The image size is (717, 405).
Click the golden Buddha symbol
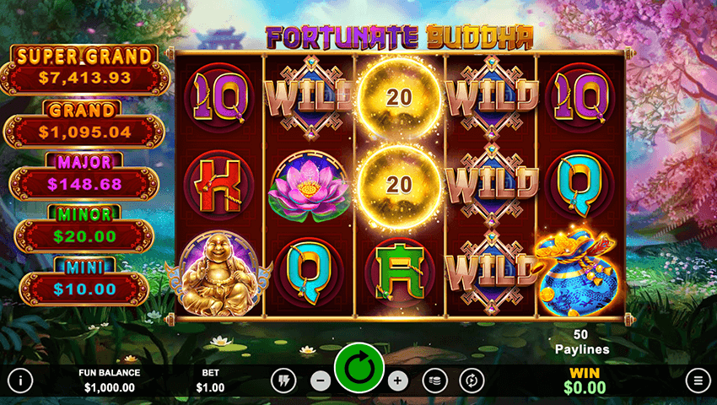218,273
